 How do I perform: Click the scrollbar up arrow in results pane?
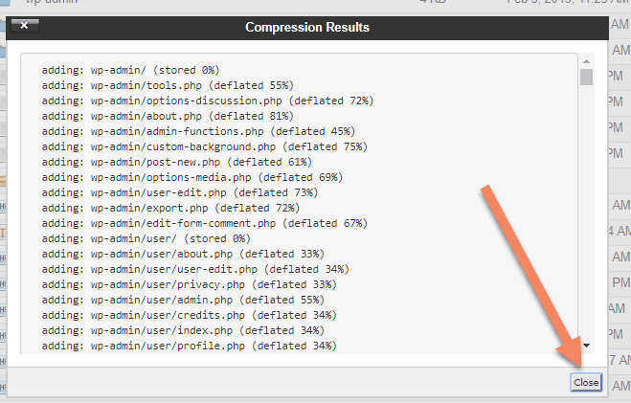point(586,61)
